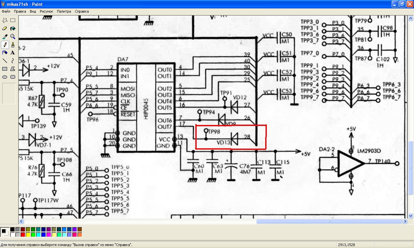Select the Curve tool
Image resolution: width=414 pixels, height=248 pixels.
point(13,61)
